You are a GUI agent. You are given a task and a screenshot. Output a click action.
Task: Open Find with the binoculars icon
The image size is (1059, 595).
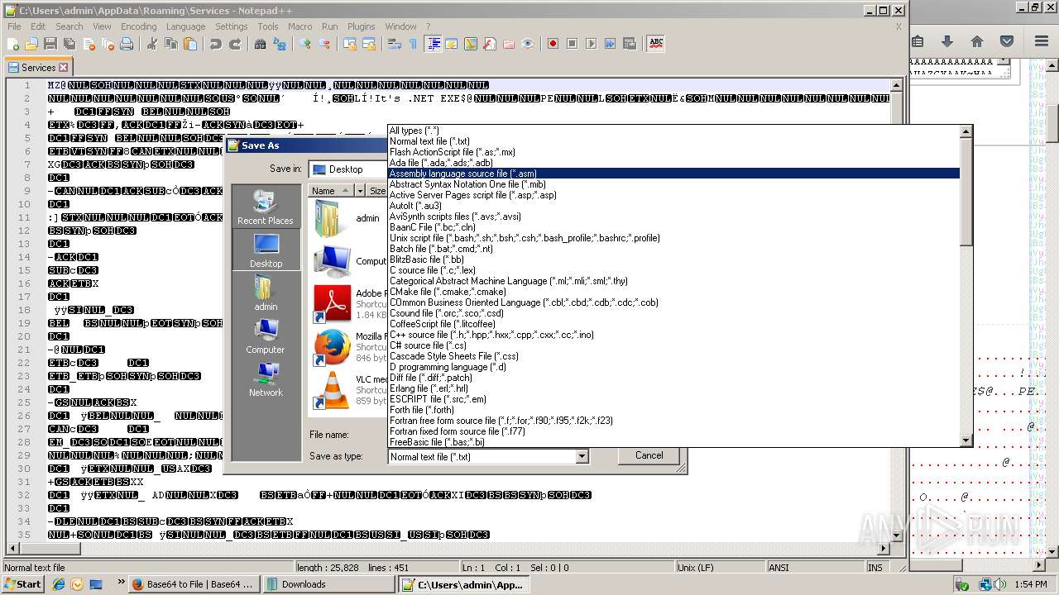pyautogui.click(x=261, y=44)
